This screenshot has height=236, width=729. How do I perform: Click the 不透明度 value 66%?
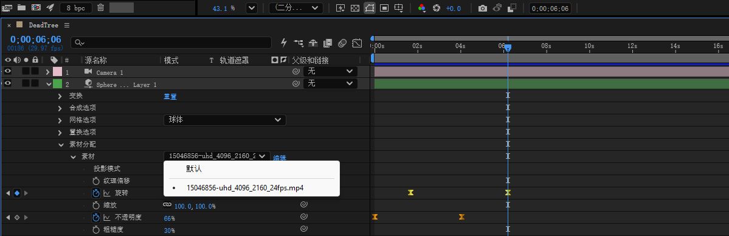coord(169,218)
